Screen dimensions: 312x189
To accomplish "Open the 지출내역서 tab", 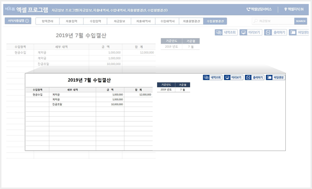I will click(143, 21).
